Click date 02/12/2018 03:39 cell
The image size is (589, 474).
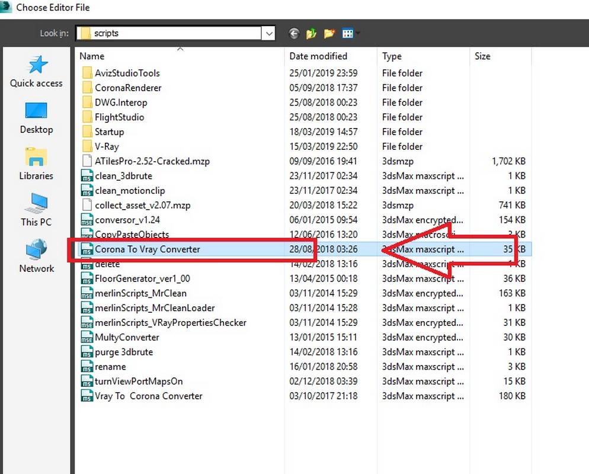tap(324, 381)
